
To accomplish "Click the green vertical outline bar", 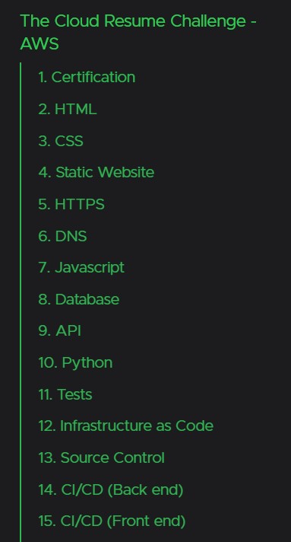I will coord(21,302).
